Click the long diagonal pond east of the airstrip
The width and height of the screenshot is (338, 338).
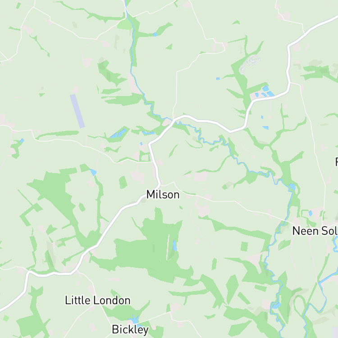(x=119, y=133)
